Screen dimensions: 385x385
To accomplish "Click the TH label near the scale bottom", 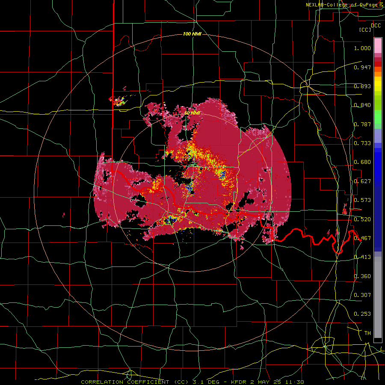I will (367, 333).
